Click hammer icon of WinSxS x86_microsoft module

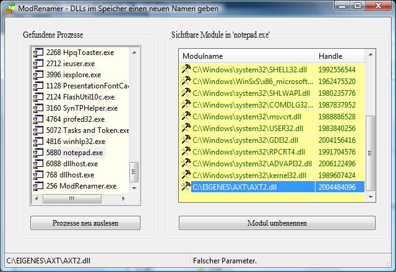point(186,81)
